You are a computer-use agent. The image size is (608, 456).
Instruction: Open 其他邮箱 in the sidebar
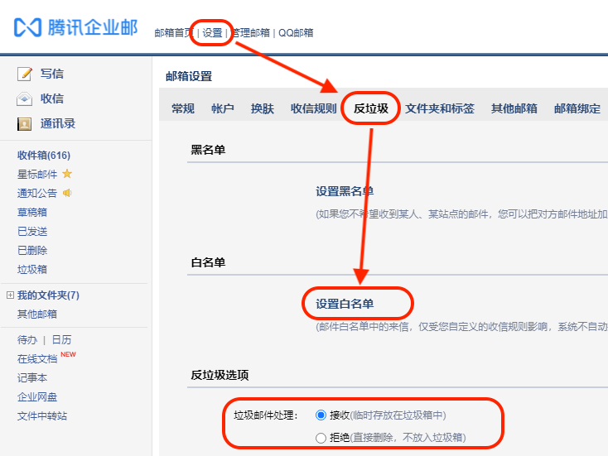click(x=37, y=314)
